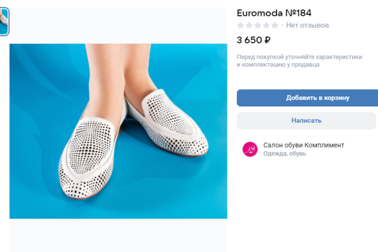The height and width of the screenshot is (252, 378).
Task: Click the fourth rating star
Action: pyautogui.click(x=265, y=26)
